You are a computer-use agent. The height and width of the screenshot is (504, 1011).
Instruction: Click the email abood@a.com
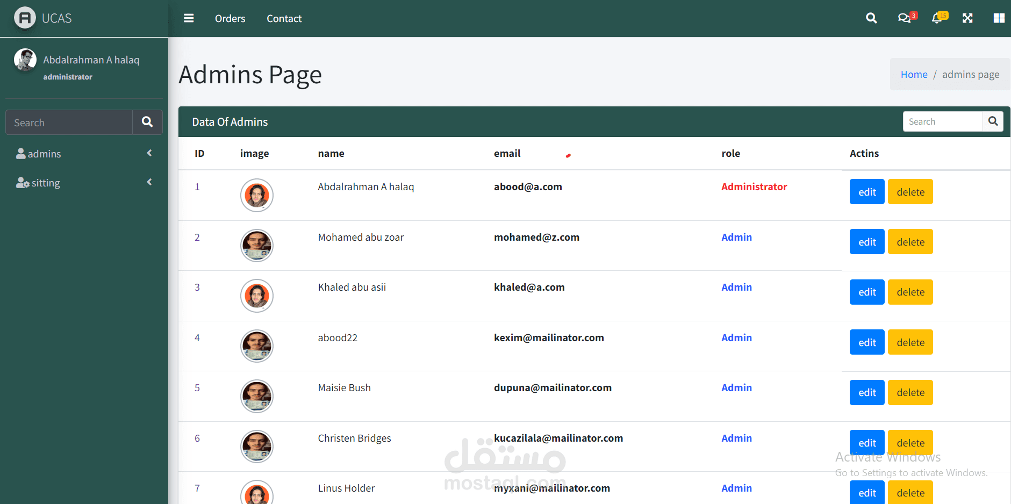coord(528,186)
